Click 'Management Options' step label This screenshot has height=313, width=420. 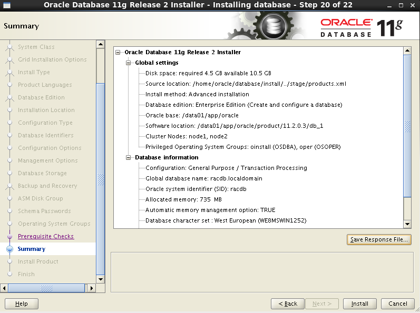pyautogui.click(x=47, y=160)
